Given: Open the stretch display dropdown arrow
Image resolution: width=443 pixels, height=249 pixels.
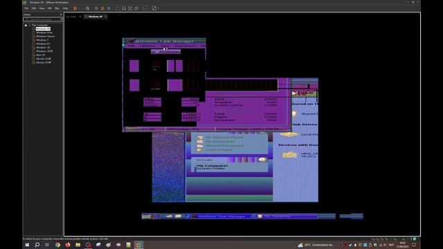Looking at the screenshot, I should click(x=159, y=8).
